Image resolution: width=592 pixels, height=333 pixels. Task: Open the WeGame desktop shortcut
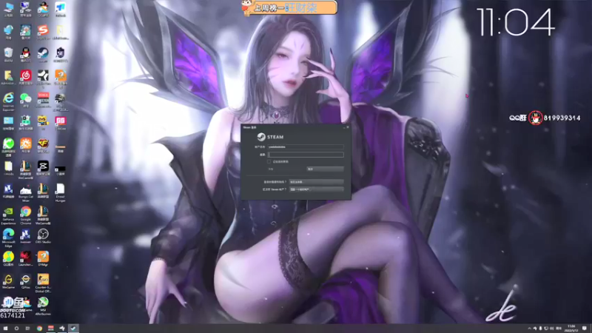tap(8, 281)
